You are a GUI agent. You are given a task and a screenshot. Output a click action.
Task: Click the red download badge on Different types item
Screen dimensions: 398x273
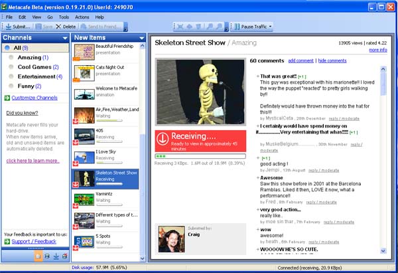pos(76,227)
